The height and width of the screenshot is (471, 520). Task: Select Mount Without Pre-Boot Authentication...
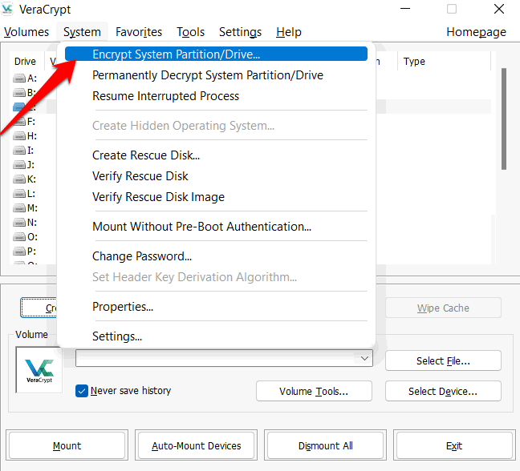(x=216, y=227)
